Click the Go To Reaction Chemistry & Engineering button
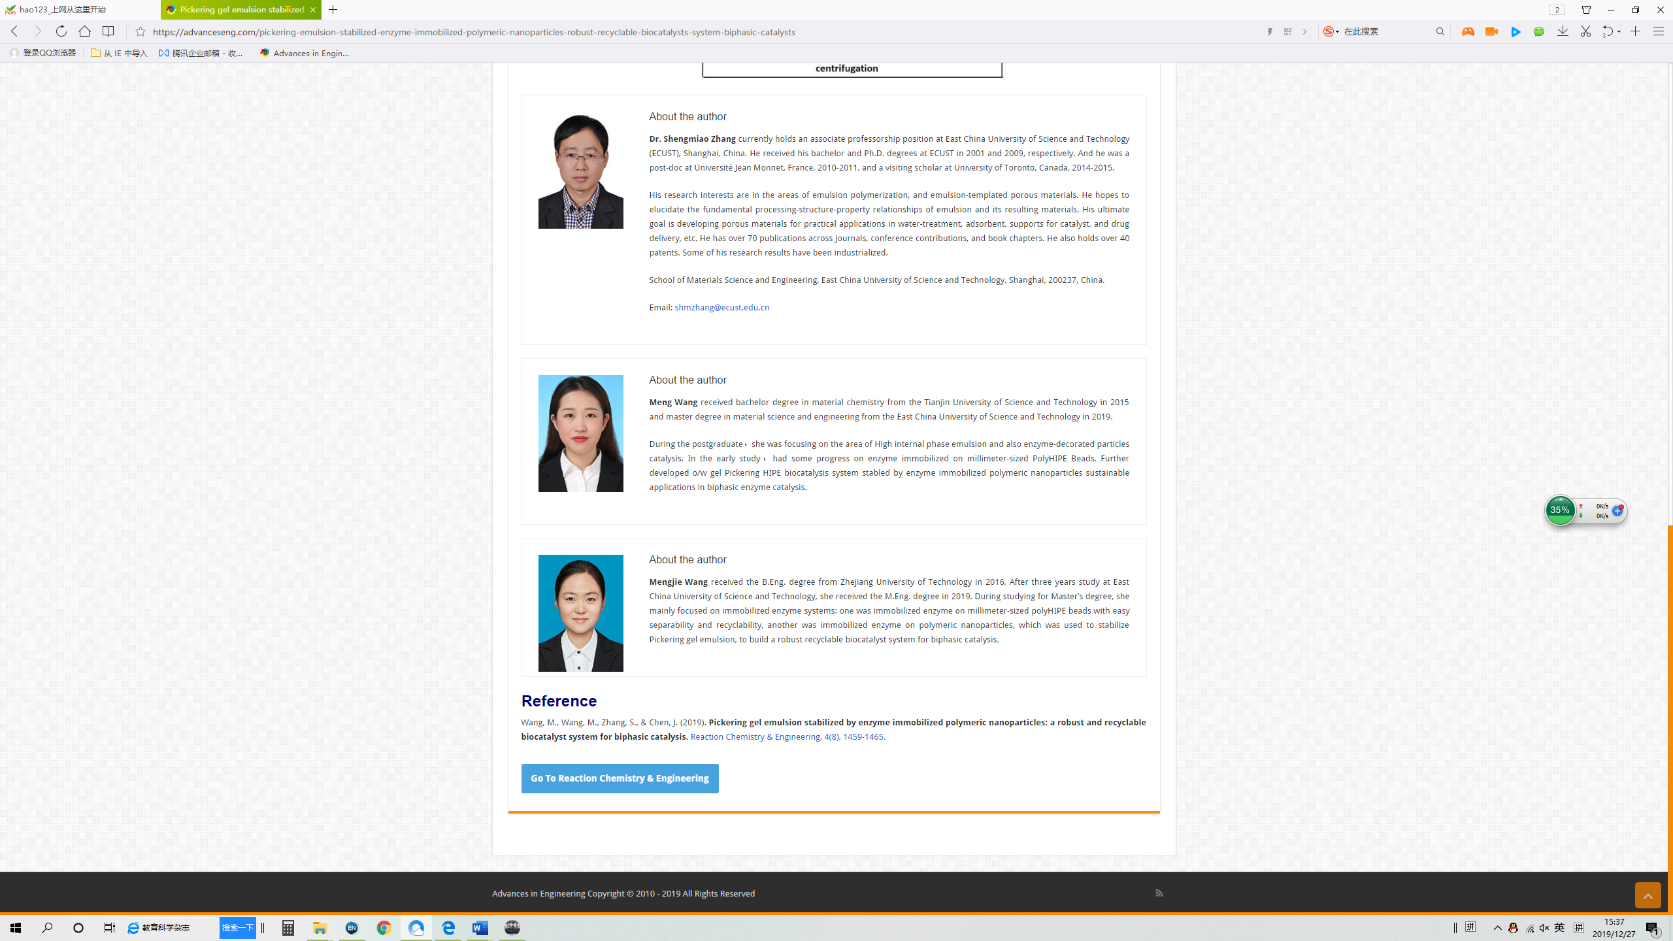 coord(620,778)
